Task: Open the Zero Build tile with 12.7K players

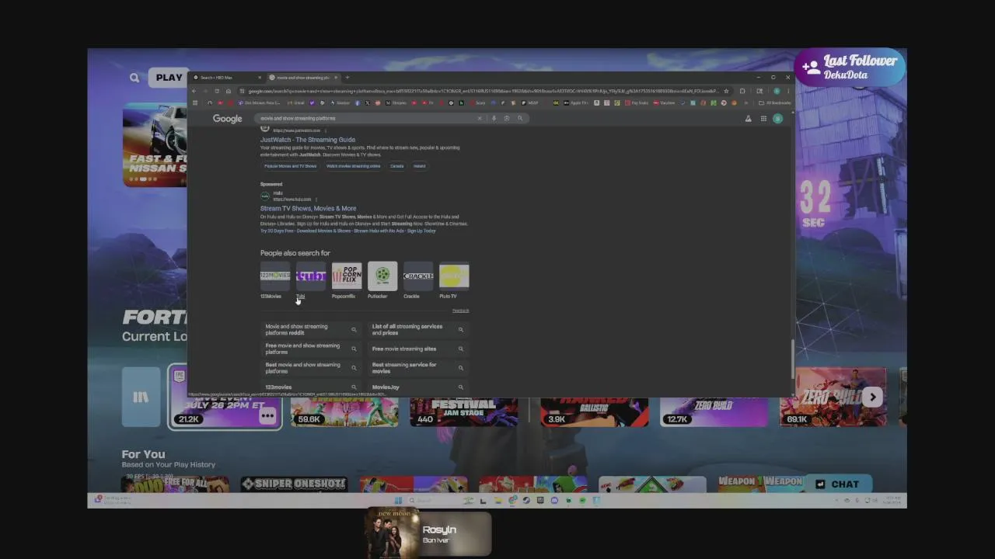Action: click(714, 411)
